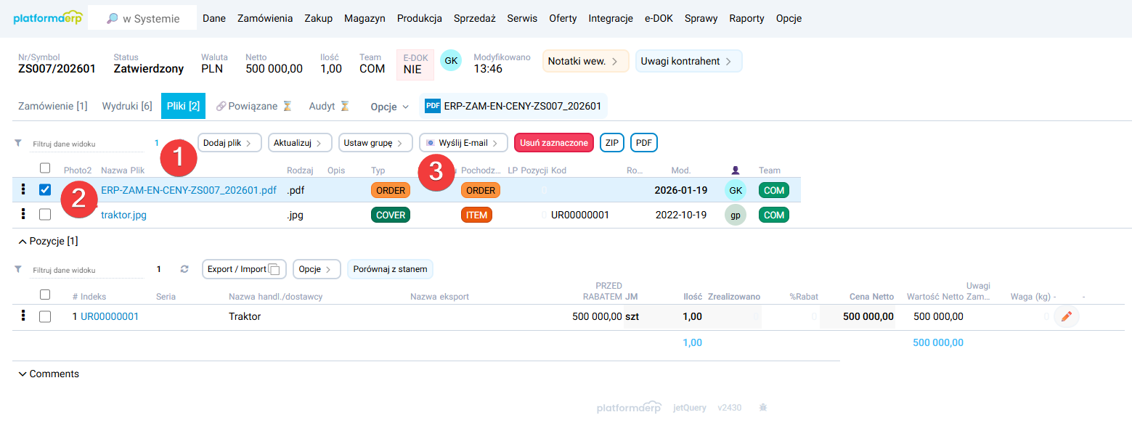This screenshot has width=1132, height=428.
Task: Uncheck the ERP-ZAM-EN-CENY PDF file checkbox
Action: [45, 190]
